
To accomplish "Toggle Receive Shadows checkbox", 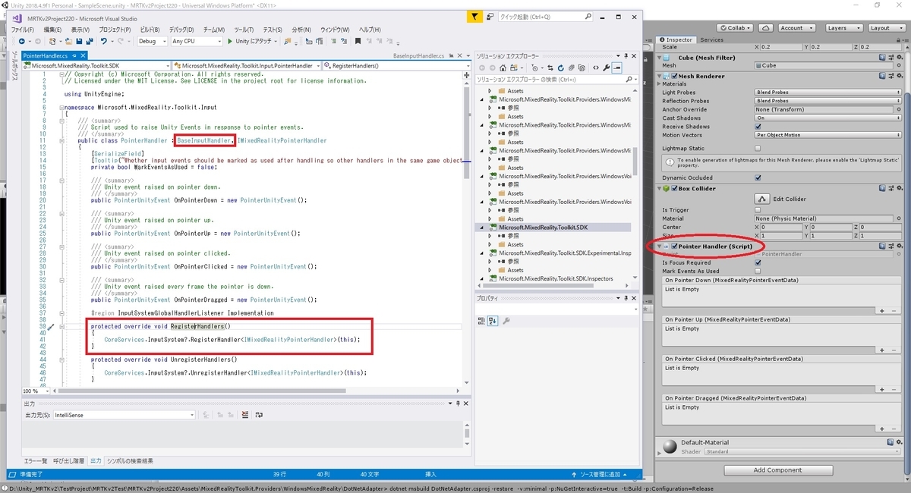I will (x=758, y=127).
